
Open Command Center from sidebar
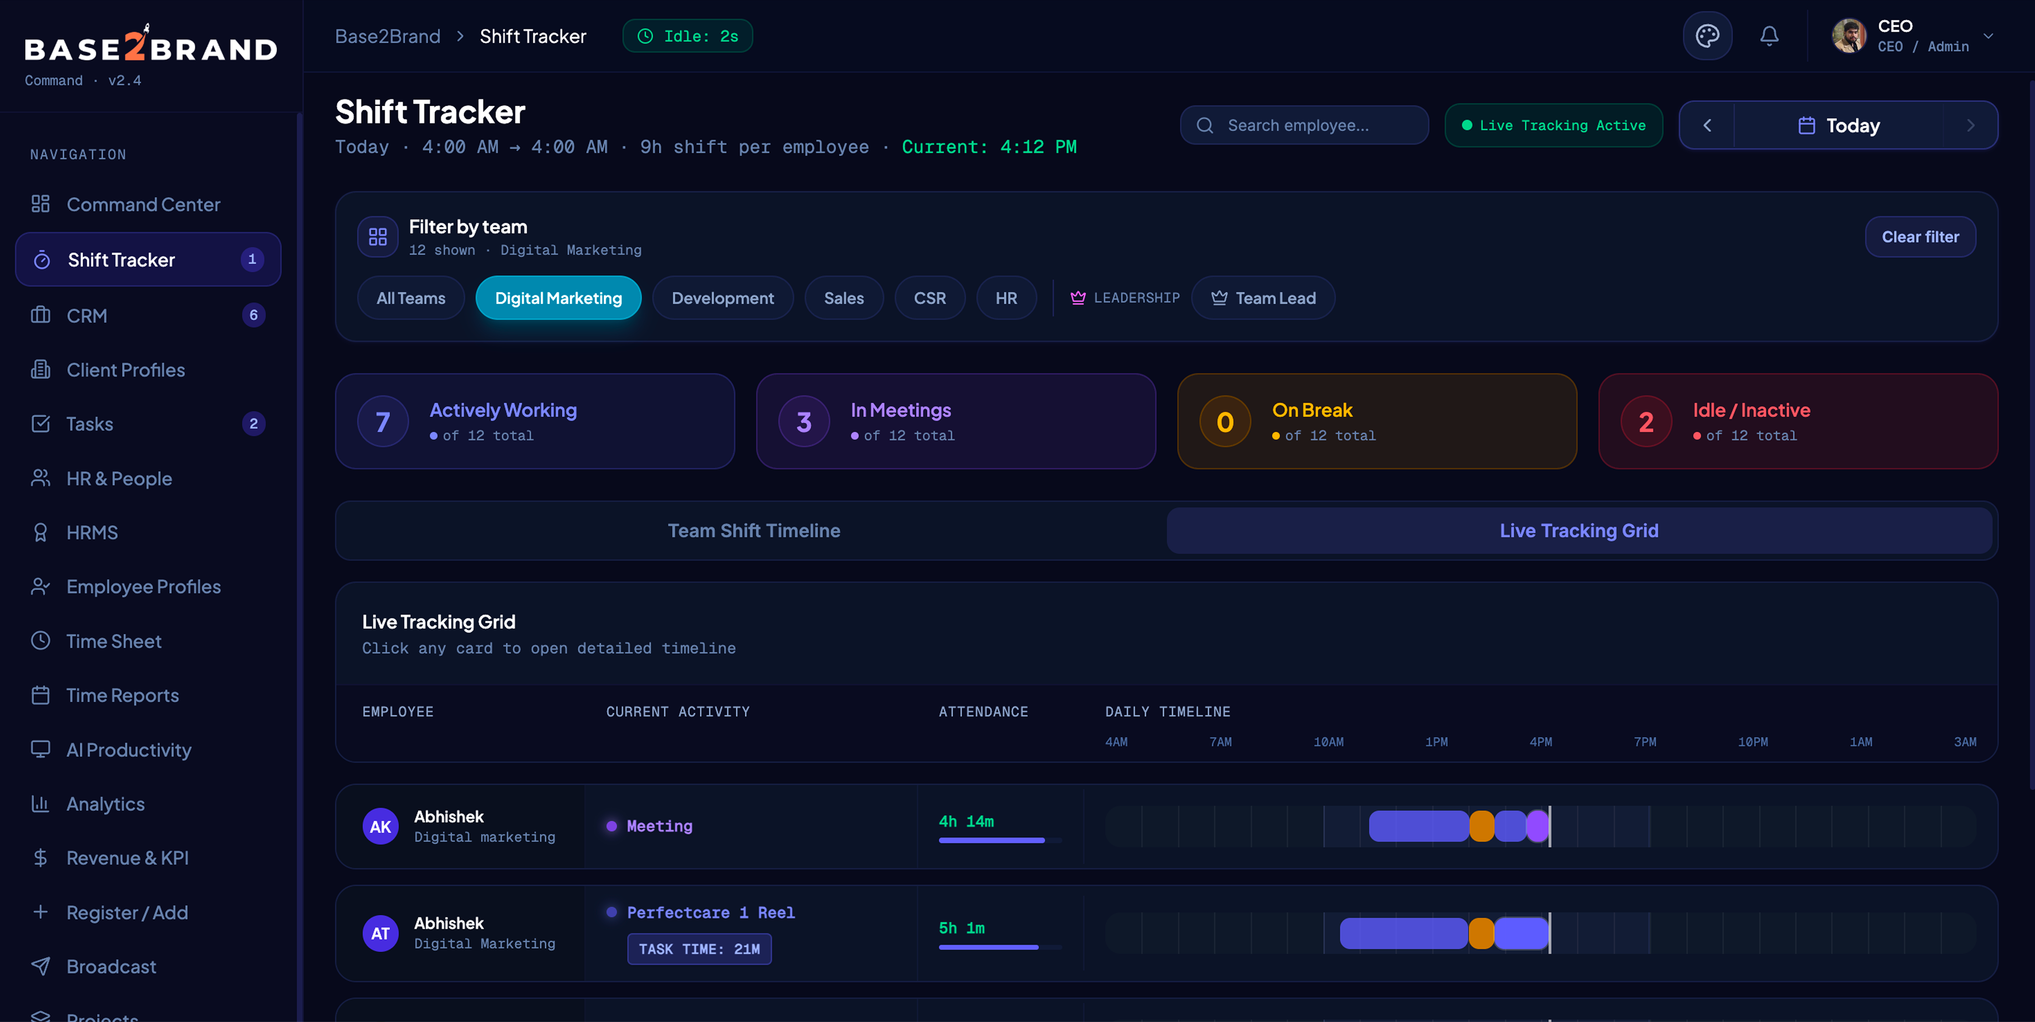tap(148, 204)
